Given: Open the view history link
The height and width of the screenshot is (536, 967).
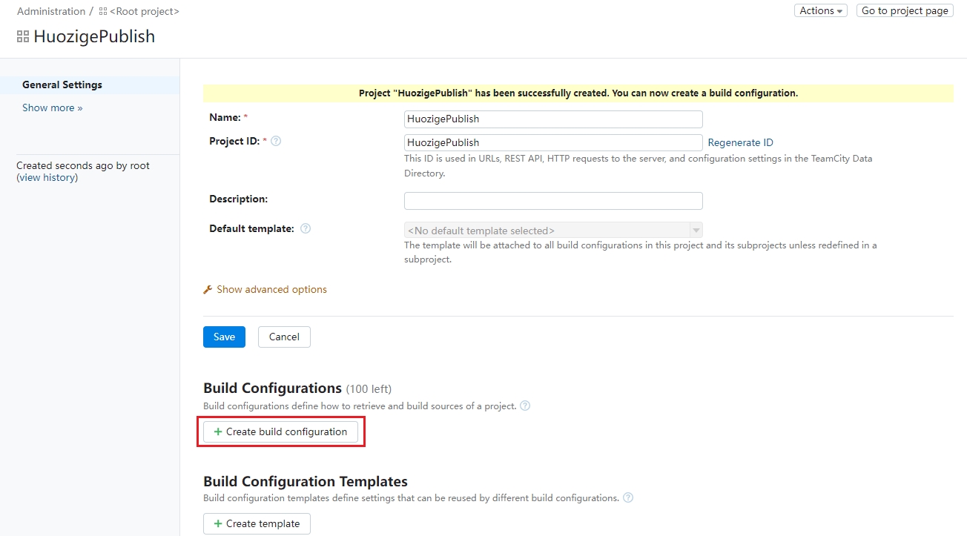Looking at the screenshot, I should tap(47, 177).
